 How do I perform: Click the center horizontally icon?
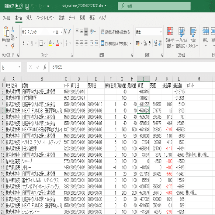click(x=81, y=43)
